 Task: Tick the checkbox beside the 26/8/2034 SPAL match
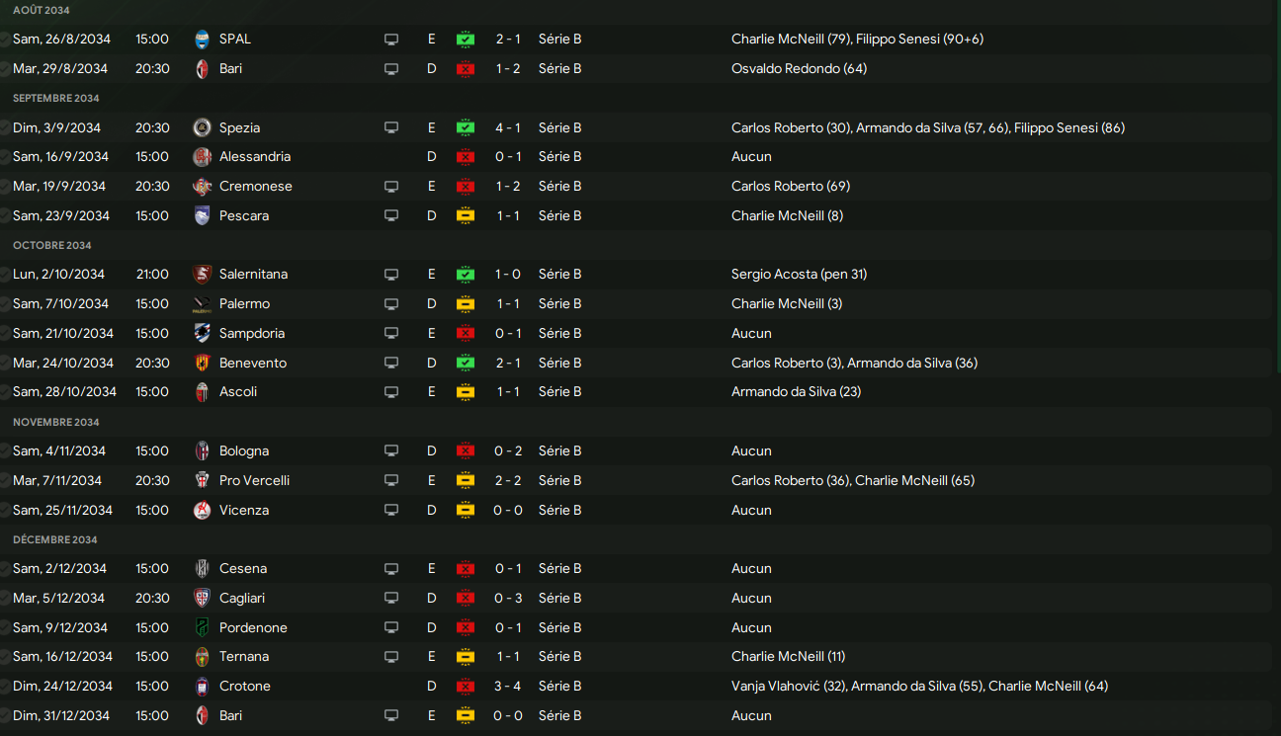[5, 40]
